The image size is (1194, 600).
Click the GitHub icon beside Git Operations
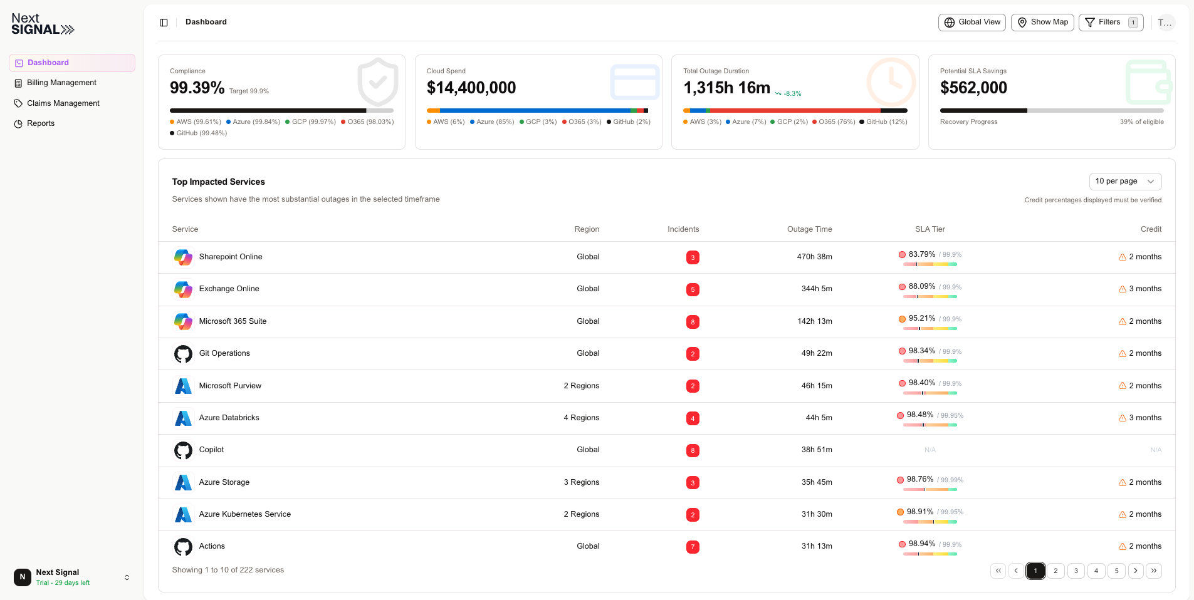click(x=183, y=353)
